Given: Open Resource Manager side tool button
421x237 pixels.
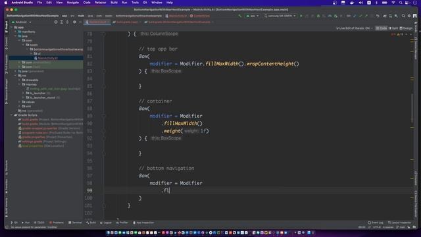Looking at the screenshot, I should point(7,92).
